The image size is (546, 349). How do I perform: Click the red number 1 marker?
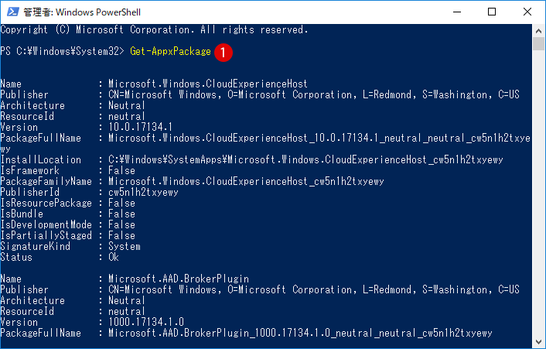(224, 53)
